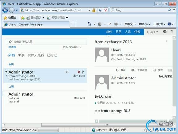
Task: Click User1 avatar in reading pane
Action: click(x=102, y=55)
